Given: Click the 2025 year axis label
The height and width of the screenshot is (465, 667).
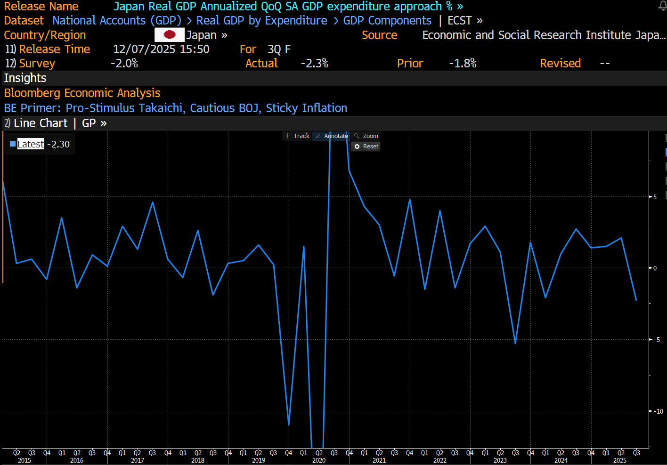Looking at the screenshot, I should [620, 460].
